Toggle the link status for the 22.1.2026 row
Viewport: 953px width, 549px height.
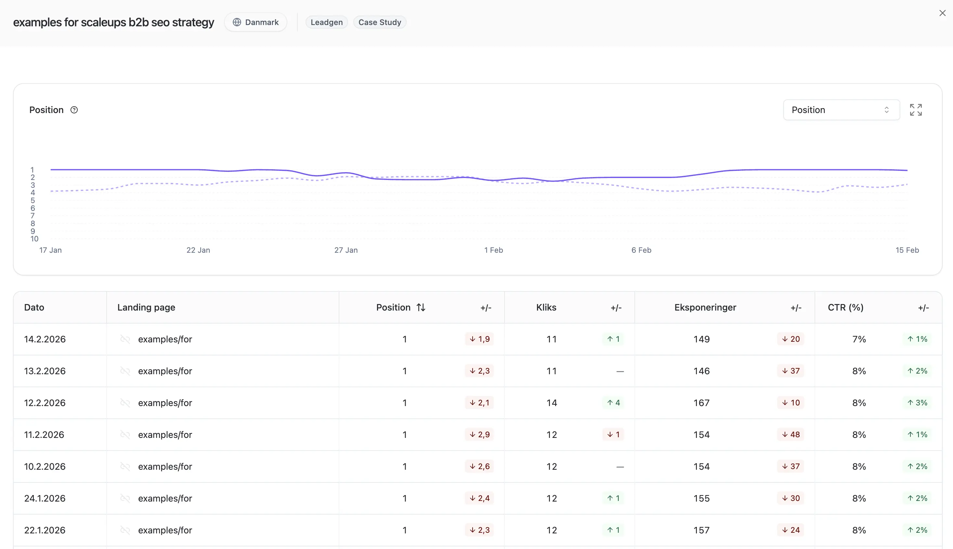(124, 530)
